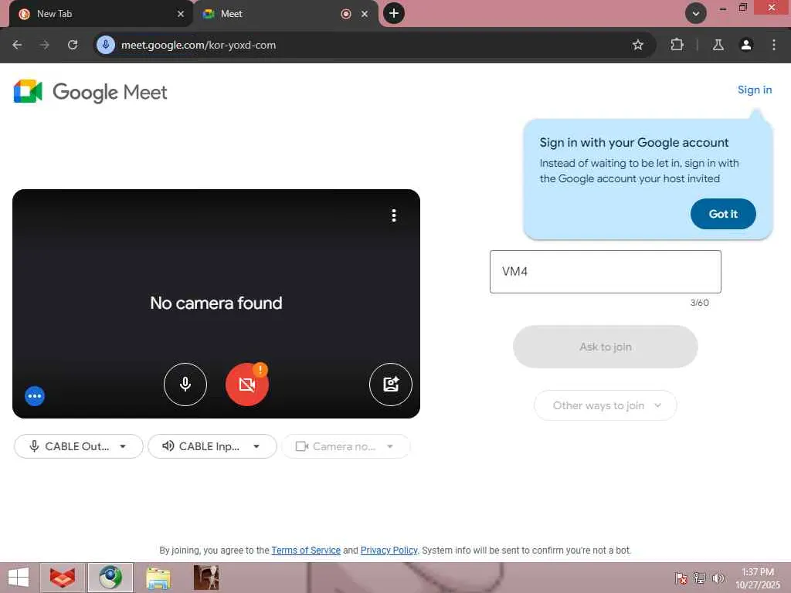Click the name field containing VM4
The image size is (791, 593).
[x=606, y=272]
